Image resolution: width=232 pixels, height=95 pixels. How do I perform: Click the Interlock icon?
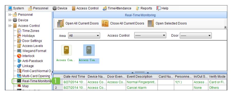pyautogui.click(x=19, y=56)
